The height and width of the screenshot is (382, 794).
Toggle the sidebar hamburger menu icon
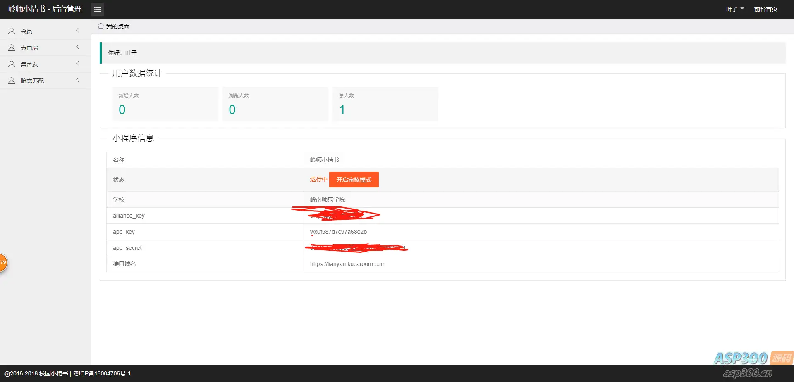click(x=98, y=9)
